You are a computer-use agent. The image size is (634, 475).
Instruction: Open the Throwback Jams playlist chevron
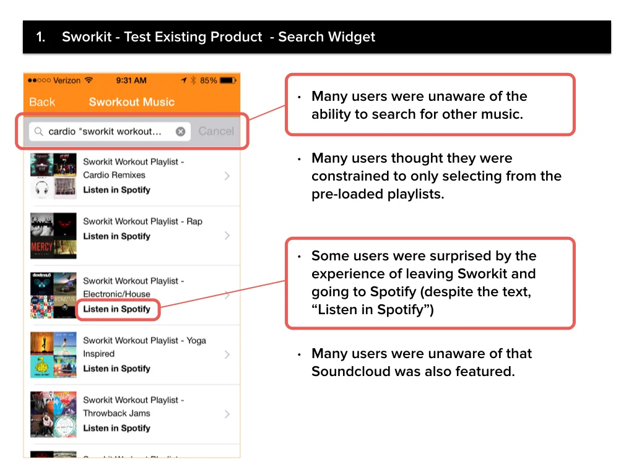coord(227,414)
